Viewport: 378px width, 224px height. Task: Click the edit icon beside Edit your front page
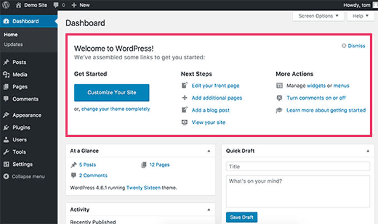point(185,85)
